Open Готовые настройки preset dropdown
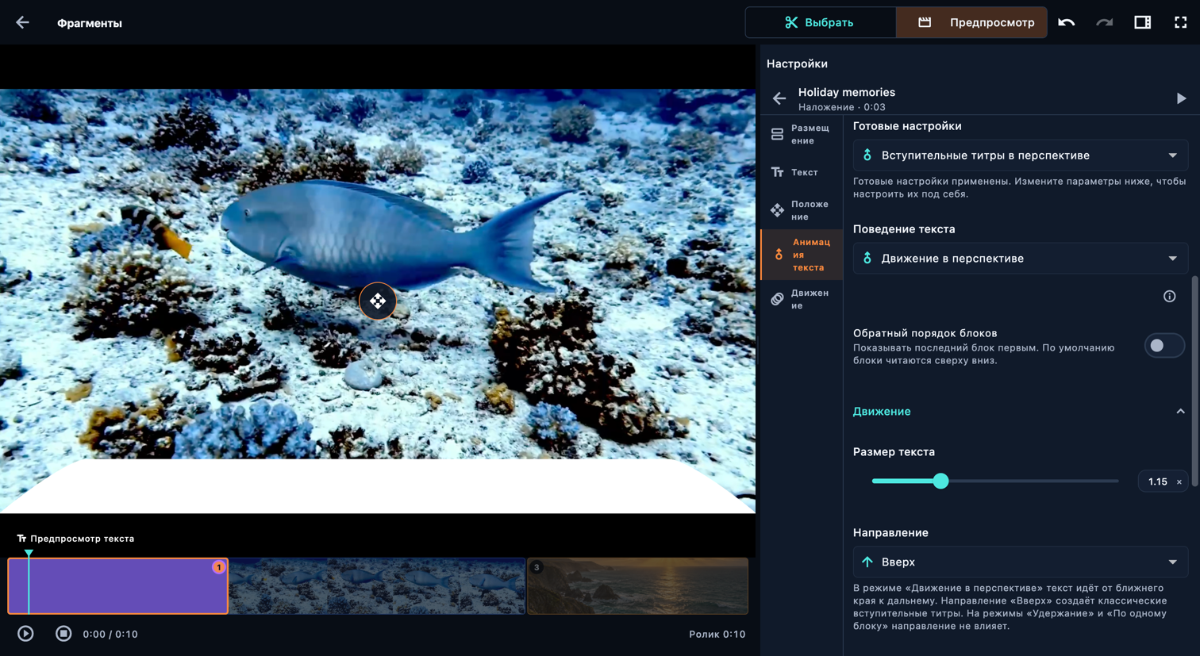The image size is (1200, 656). tap(1020, 155)
